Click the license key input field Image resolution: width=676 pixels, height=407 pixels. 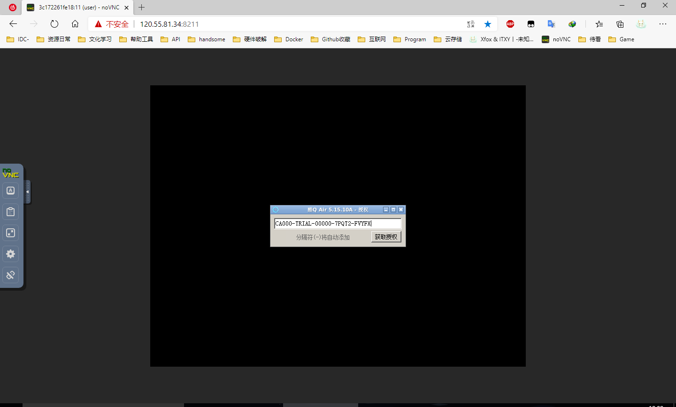(x=338, y=224)
